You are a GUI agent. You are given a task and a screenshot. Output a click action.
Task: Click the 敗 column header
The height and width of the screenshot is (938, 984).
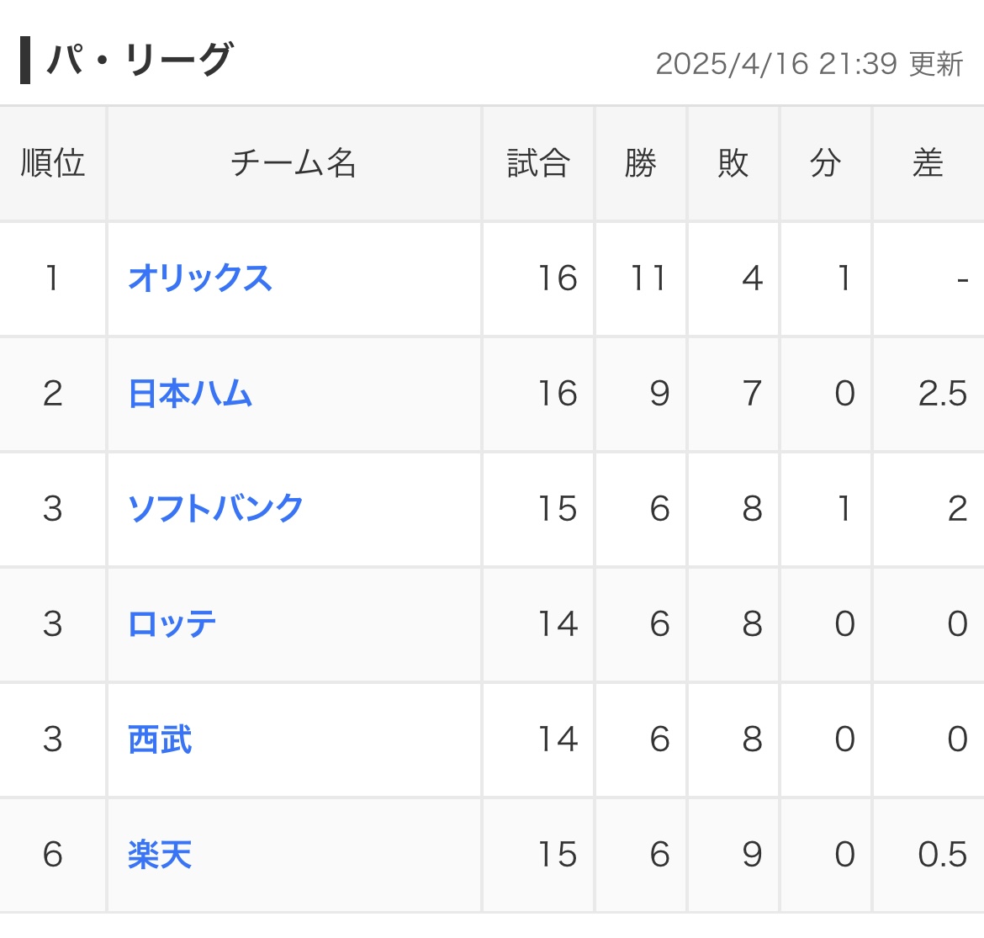733,163
